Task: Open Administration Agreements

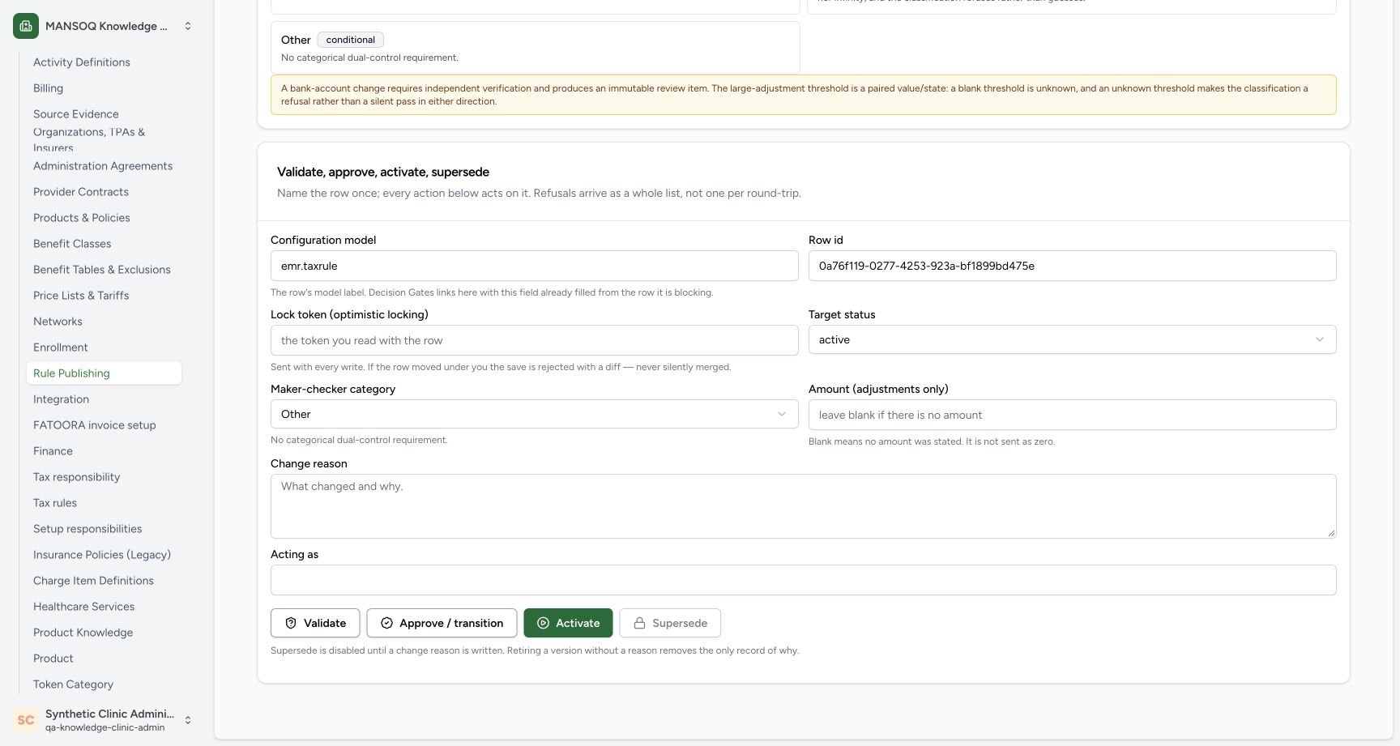Action: (103, 166)
